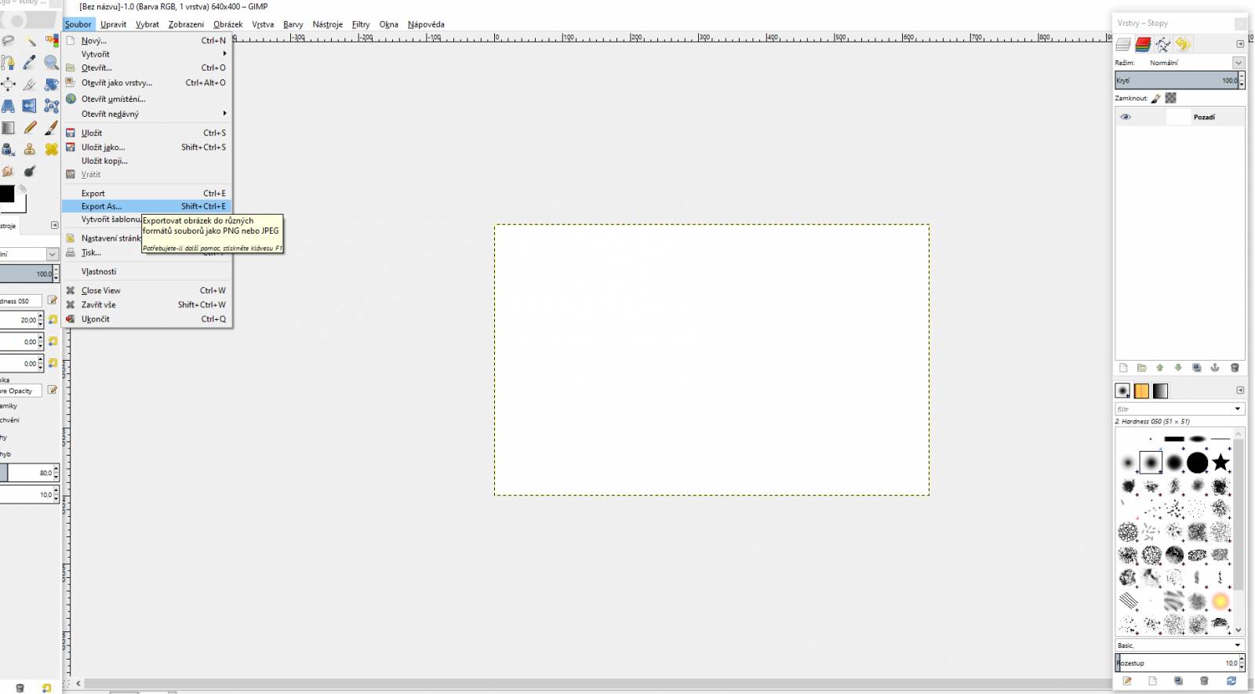Open the Filtry menu

coord(361,24)
